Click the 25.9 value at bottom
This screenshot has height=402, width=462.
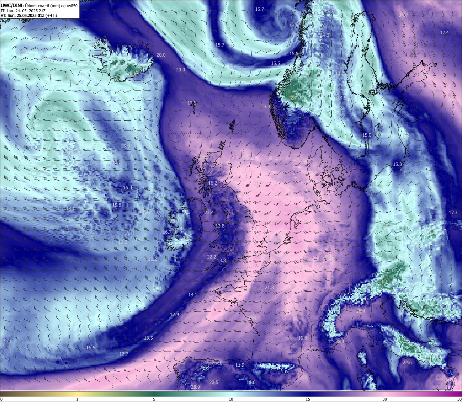pos(195,387)
